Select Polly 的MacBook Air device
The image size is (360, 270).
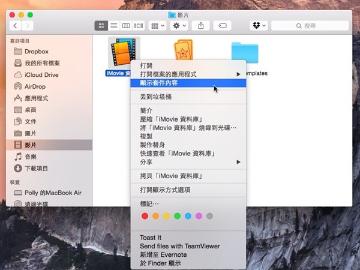point(48,193)
